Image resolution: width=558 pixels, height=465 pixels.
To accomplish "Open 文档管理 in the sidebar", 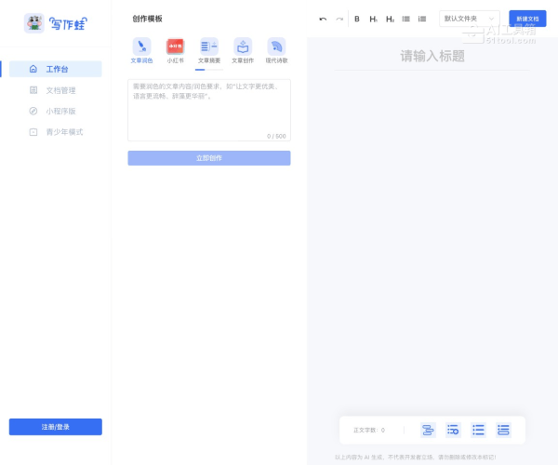I will tap(60, 90).
